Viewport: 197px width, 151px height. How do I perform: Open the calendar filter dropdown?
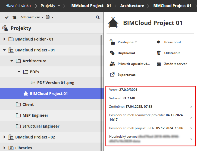pos(49,17)
